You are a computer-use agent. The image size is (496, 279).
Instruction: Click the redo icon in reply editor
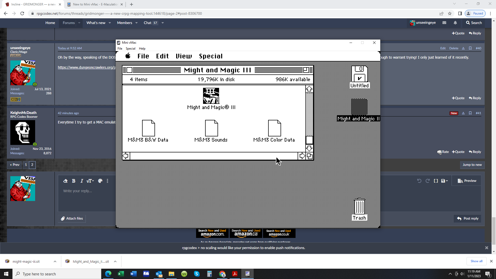[428, 181]
